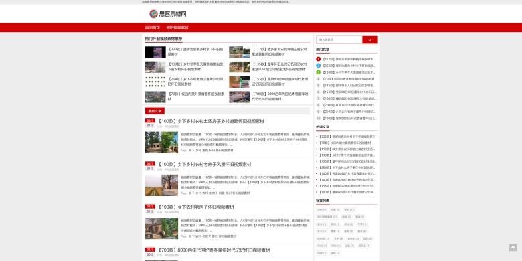Select the green number 3 ranked article badge

(x=319, y=72)
